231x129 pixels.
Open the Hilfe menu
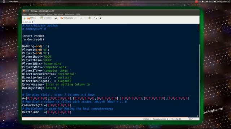78,14
